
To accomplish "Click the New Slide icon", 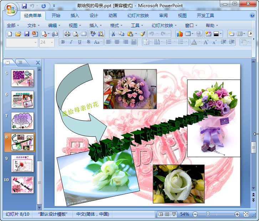I will (231, 34).
